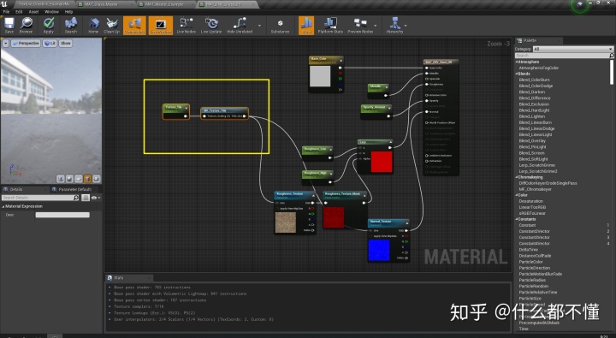Open the Asset menu
This screenshot has width=616, height=338.
[33, 12]
